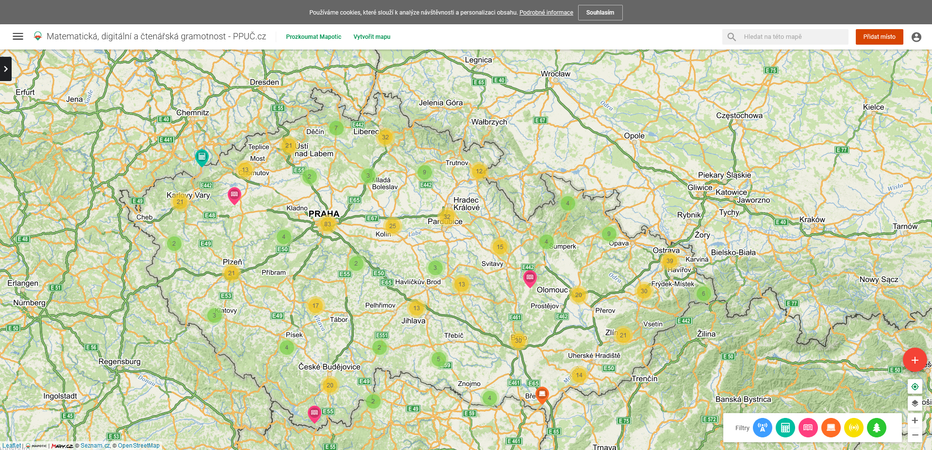This screenshot has height=450, width=932.
Task: Click the Přidat místo button
Action: click(x=879, y=37)
